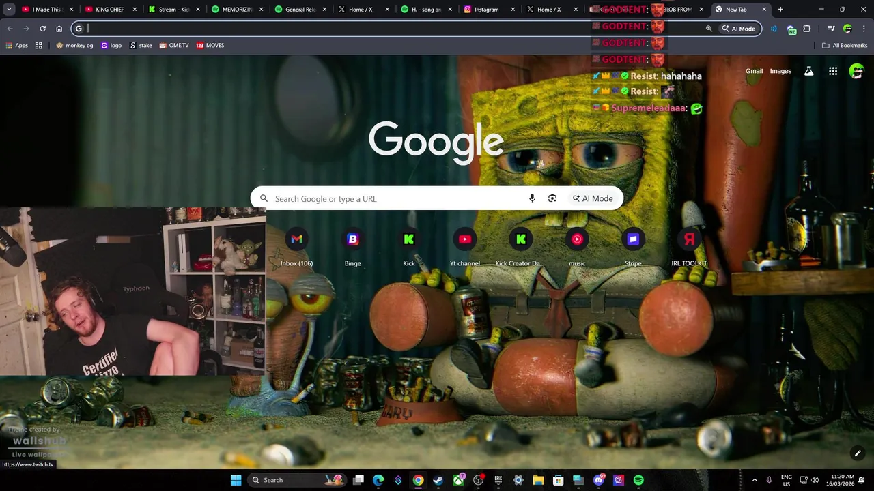Switch to the General Release tab
This screenshot has width=874, height=491.
pos(300,10)
